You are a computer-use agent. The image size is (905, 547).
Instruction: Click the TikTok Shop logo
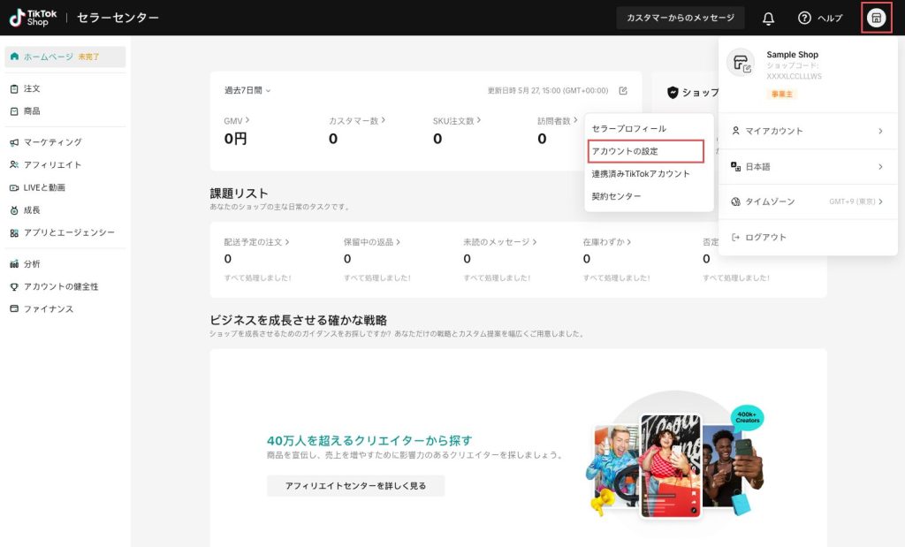point(34,18)
